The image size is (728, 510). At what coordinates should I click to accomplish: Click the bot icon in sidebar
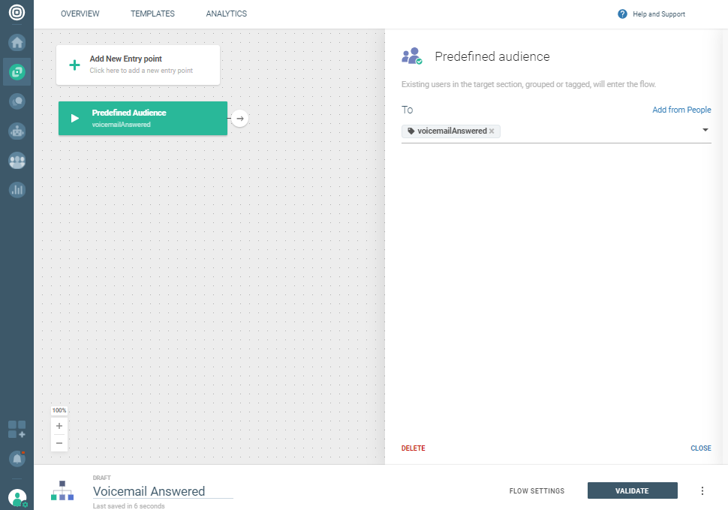point(17,131)
